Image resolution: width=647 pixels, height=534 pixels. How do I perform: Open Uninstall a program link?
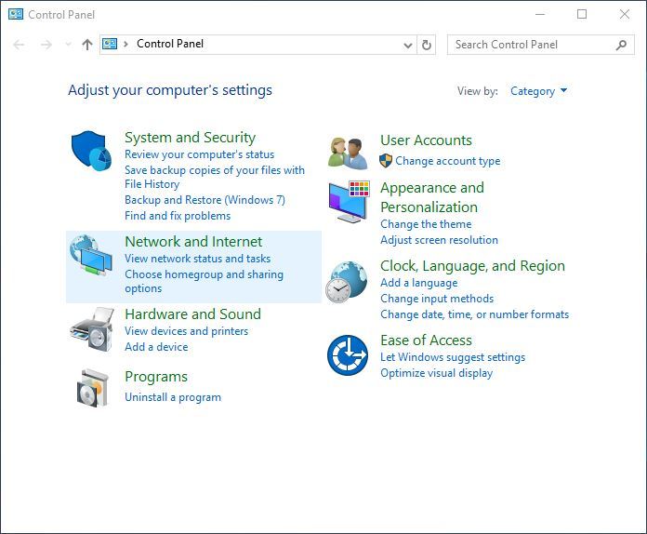click(x=173, y=397)
